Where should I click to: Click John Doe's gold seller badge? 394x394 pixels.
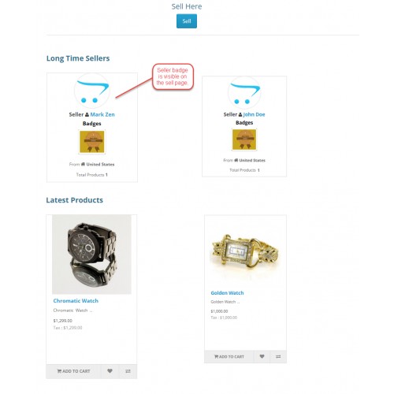[244, 139]
